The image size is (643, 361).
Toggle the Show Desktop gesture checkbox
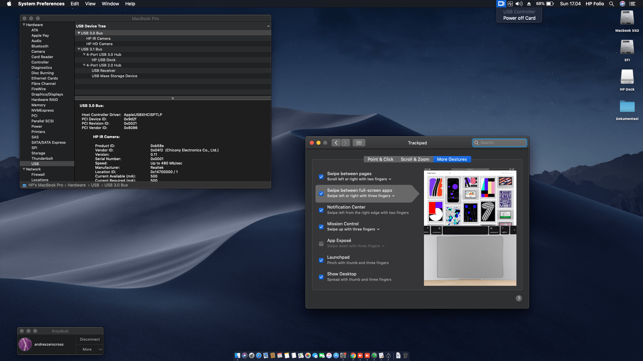(x=321, y=277)
